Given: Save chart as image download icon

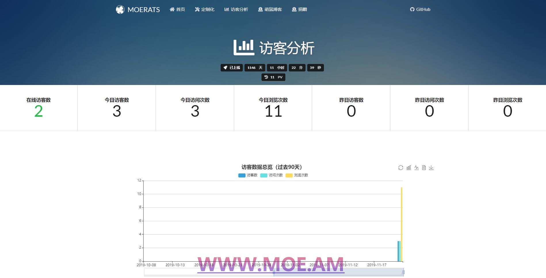Looking at the screenshot, I should 431,168.
